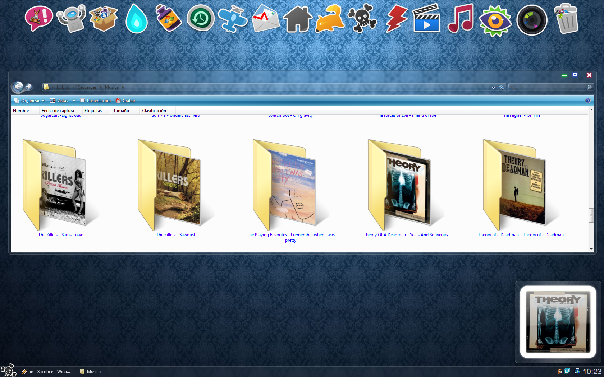Expand the address bar history dropdown
This screenshot has height=377, width=604.
click(493, 87)
